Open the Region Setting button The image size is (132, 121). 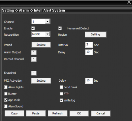96,34
